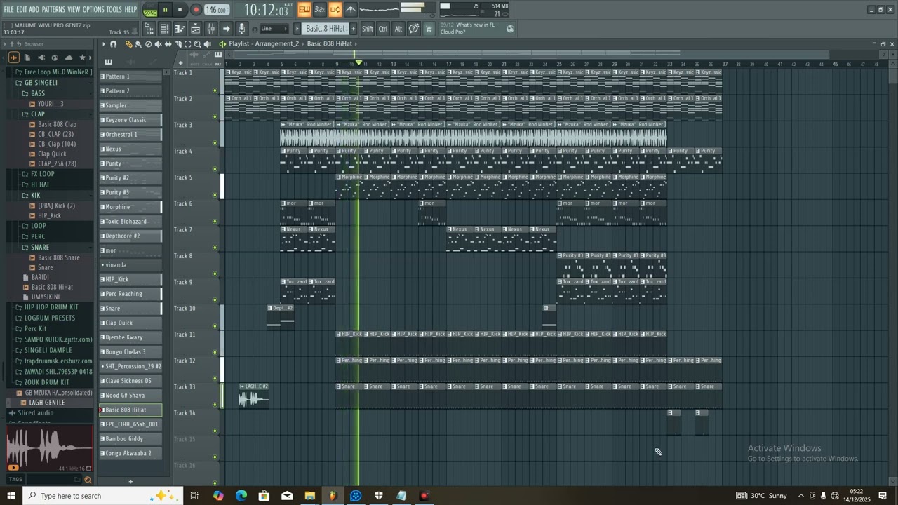Open the EDIT menu

(21, 10)
